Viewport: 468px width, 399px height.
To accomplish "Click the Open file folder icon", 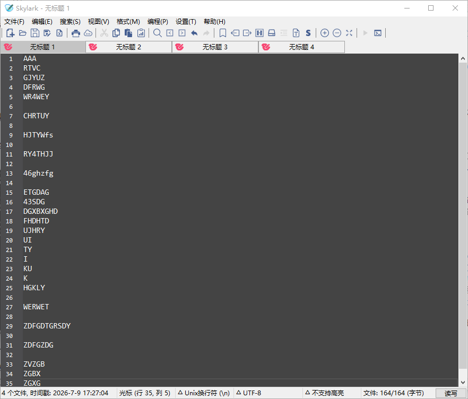I will coord(23,33).
